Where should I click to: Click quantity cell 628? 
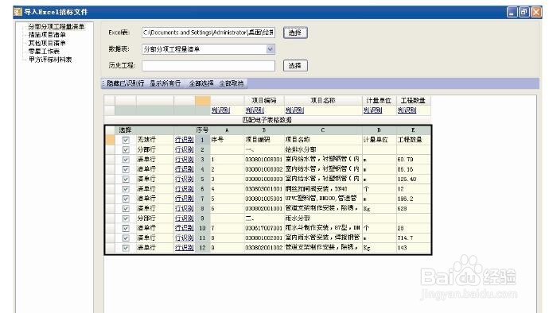(x=413, y=208)
